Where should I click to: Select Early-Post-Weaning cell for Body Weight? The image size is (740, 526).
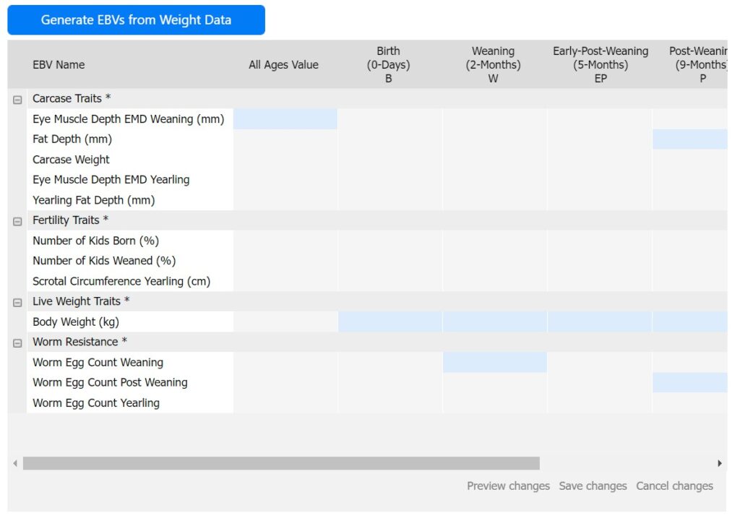pyautogui.click(x=599, y=322)
